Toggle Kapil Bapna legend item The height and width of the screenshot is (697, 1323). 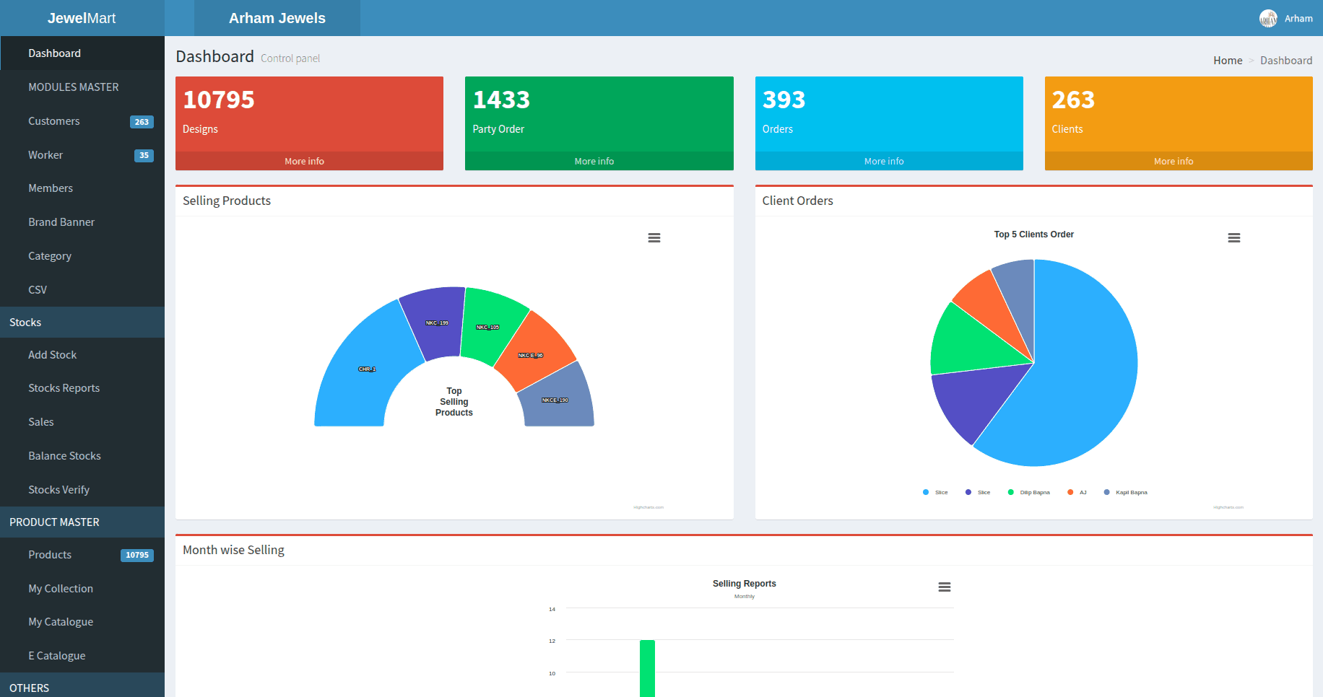tap(1125, 492)
